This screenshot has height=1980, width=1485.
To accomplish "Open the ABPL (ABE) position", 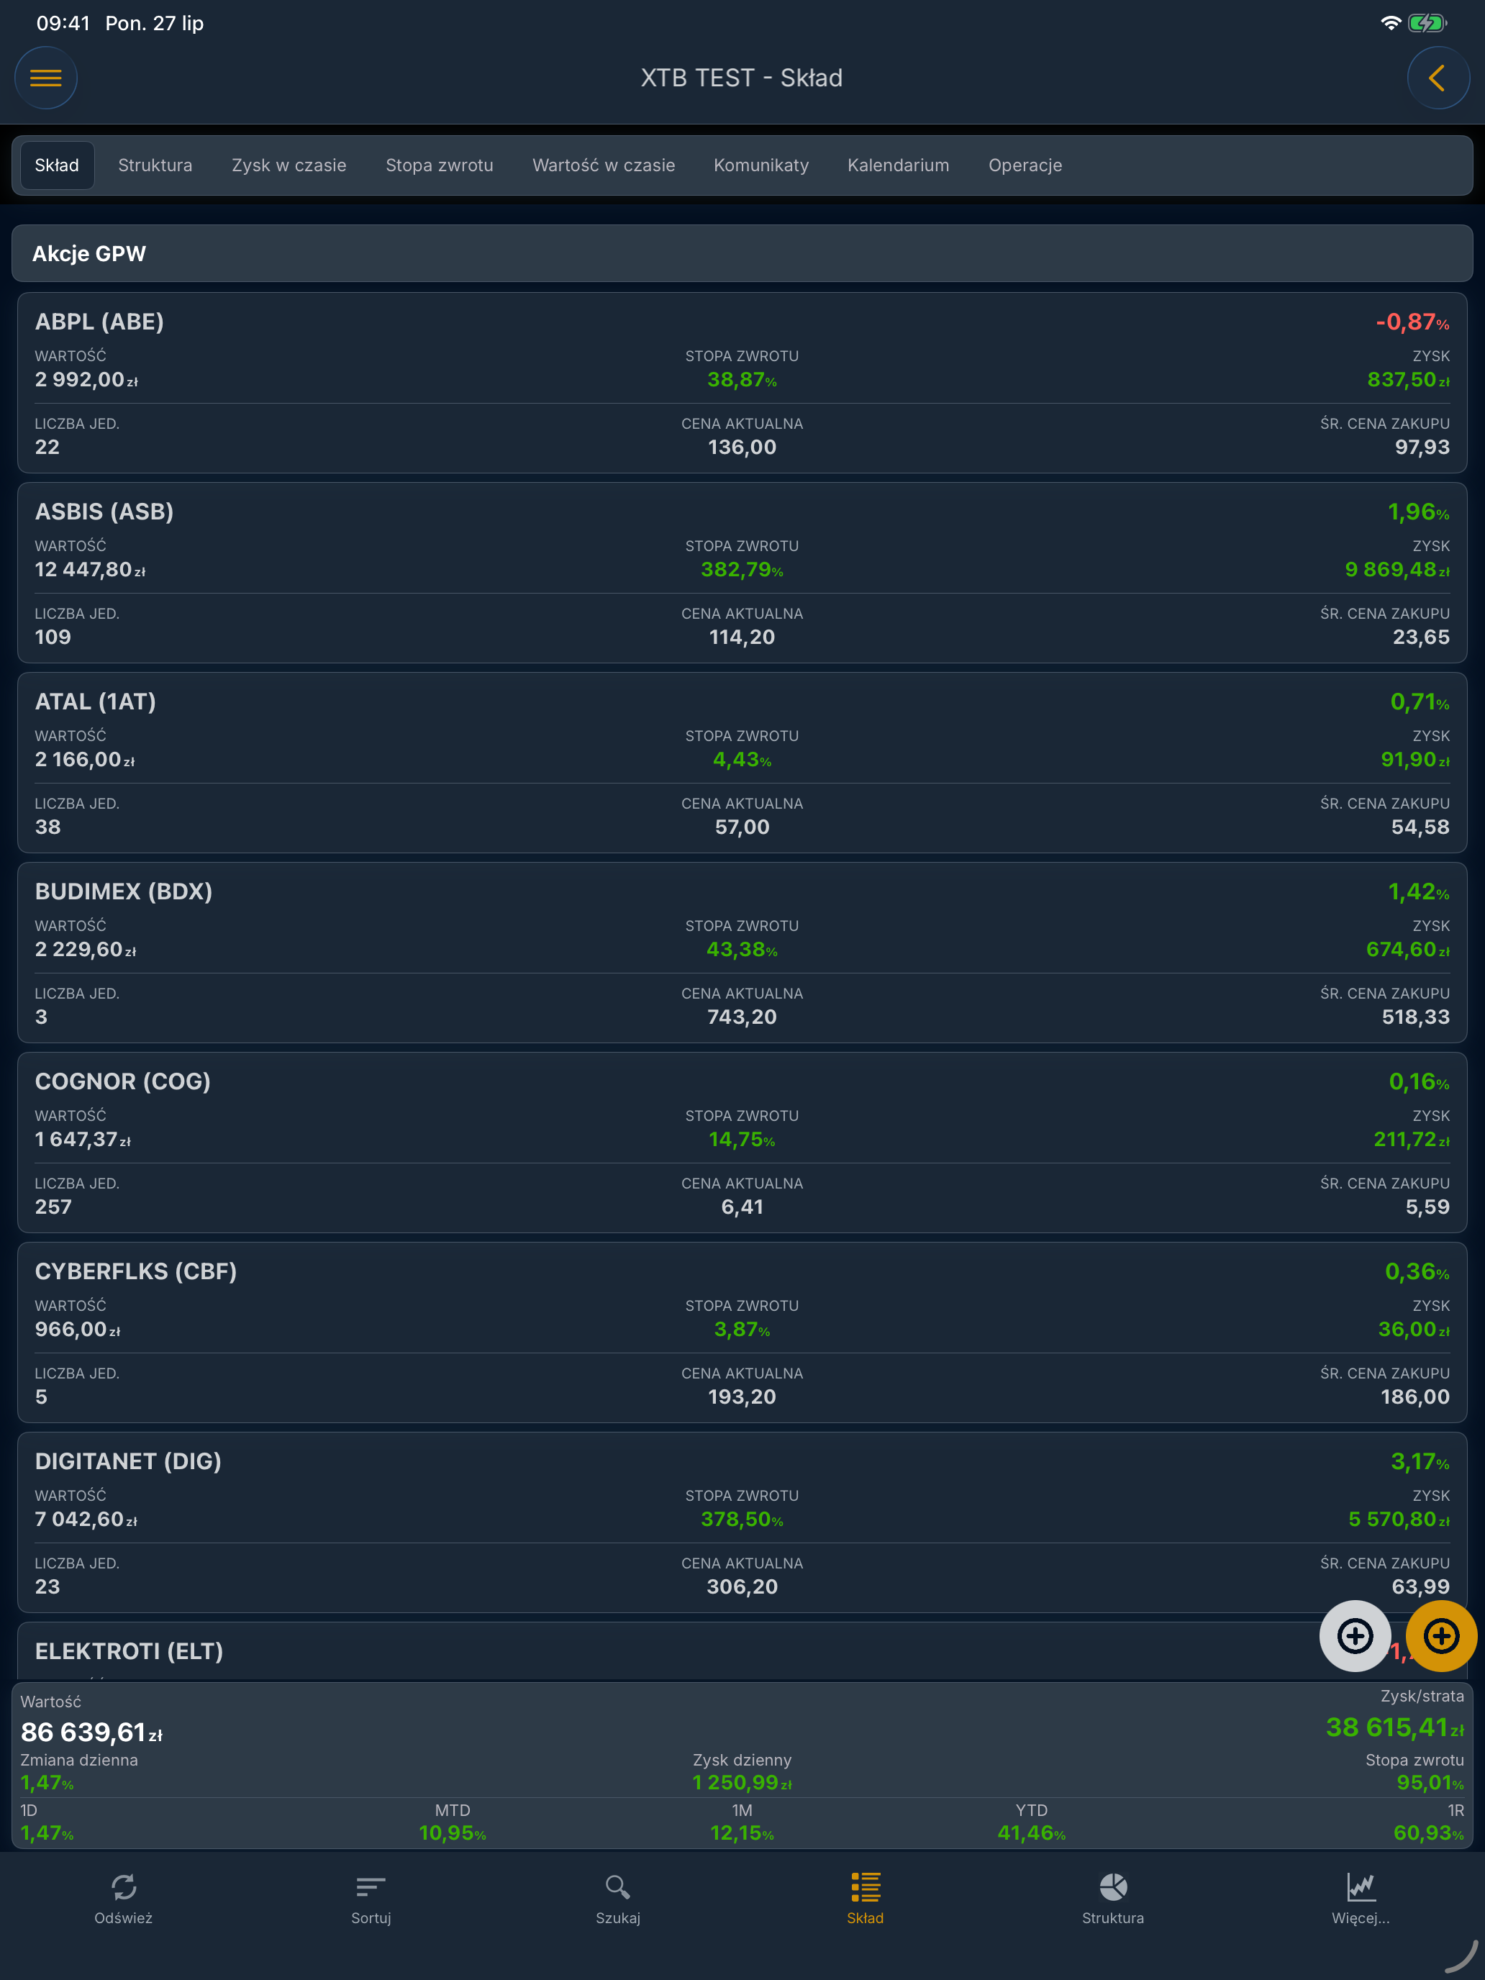I will tap(742, 383).
